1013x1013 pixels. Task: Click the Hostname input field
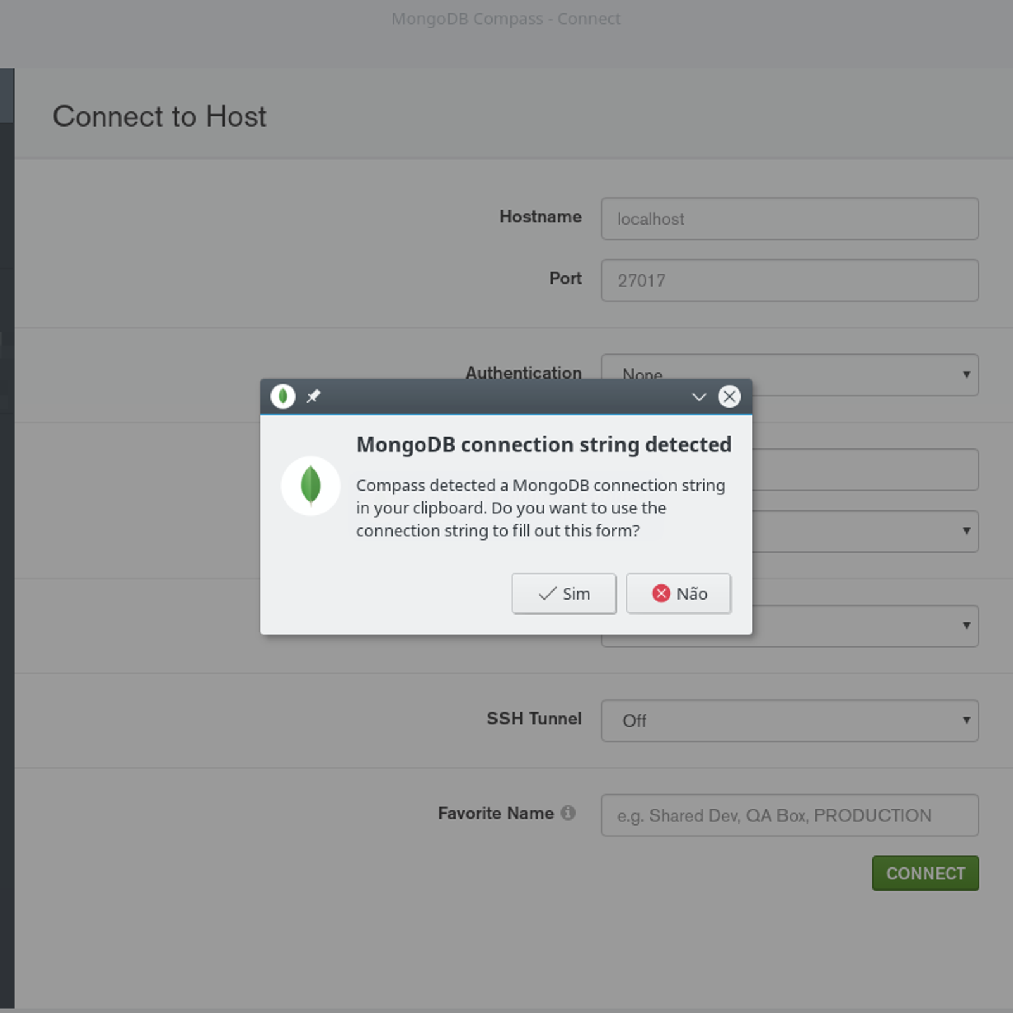[790, 218]
